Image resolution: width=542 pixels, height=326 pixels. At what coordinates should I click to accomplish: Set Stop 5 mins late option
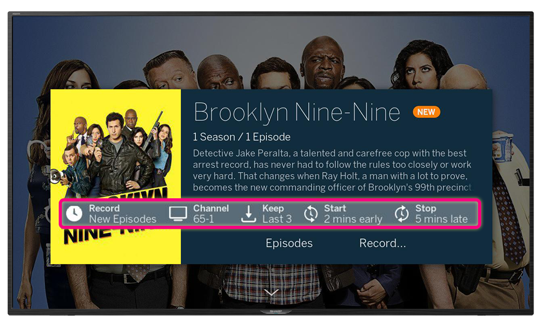[431, 214]
